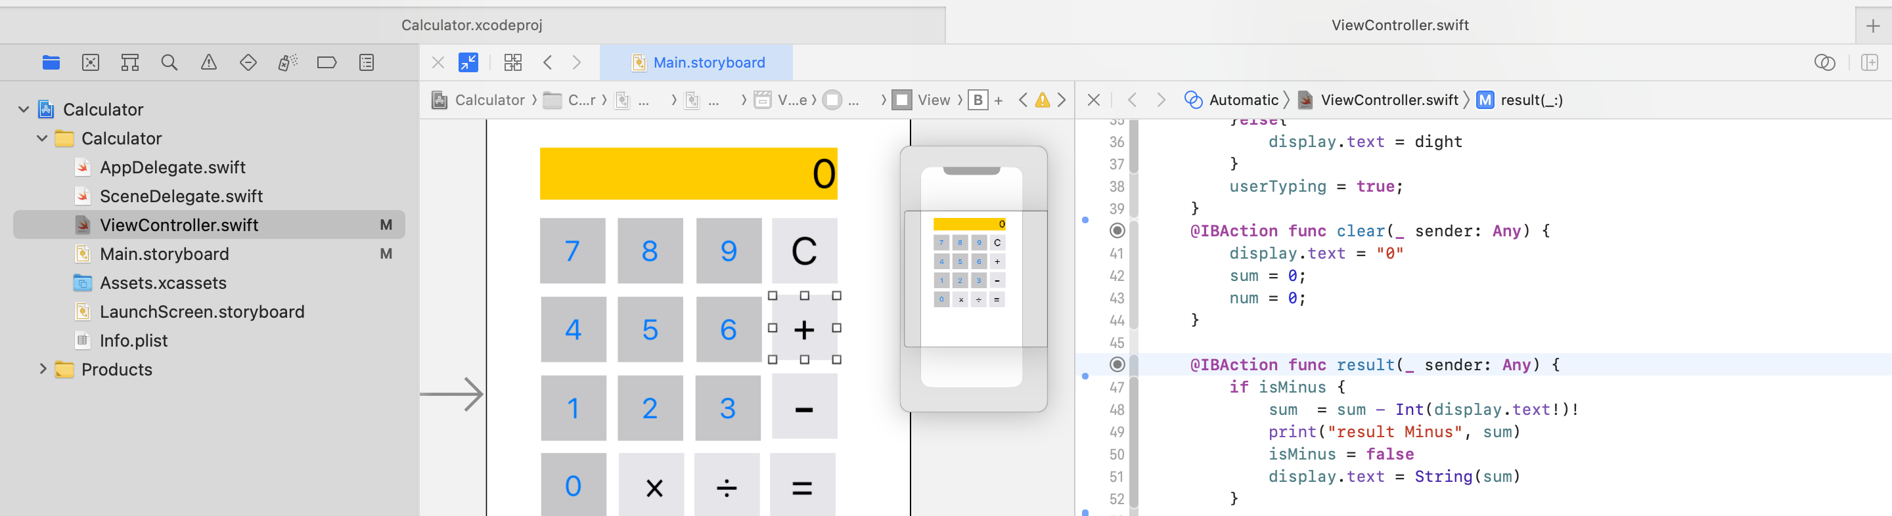Toggle the editor focus mode icon
The height and width of the screenshot is (516, 1892).
click(x=468, y=62)
